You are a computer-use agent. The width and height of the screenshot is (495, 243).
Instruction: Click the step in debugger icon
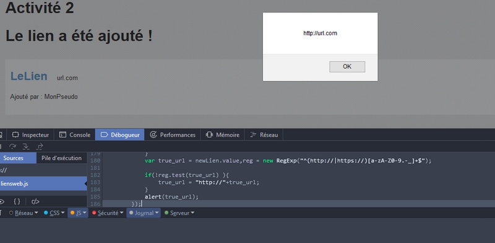point(26,147)
